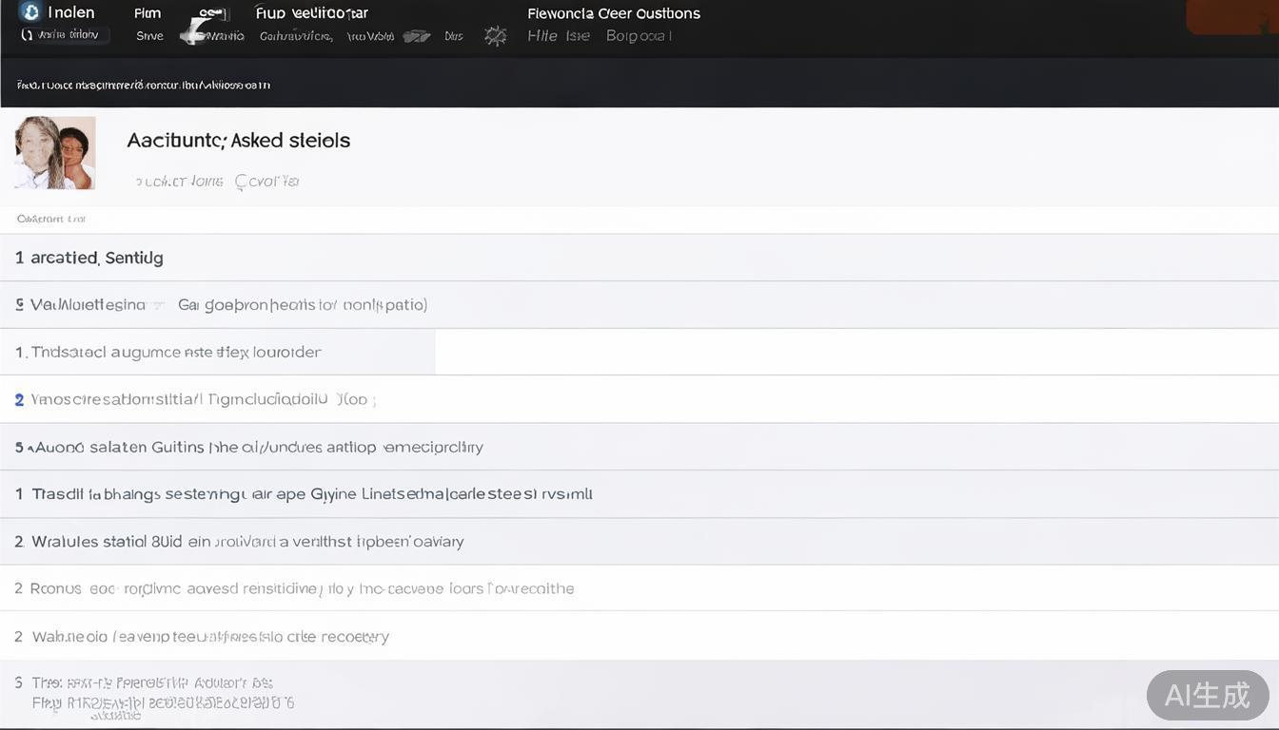
Task: Click the small icon left of Dis
Action: pyautogui.click(x=416, y=36)
